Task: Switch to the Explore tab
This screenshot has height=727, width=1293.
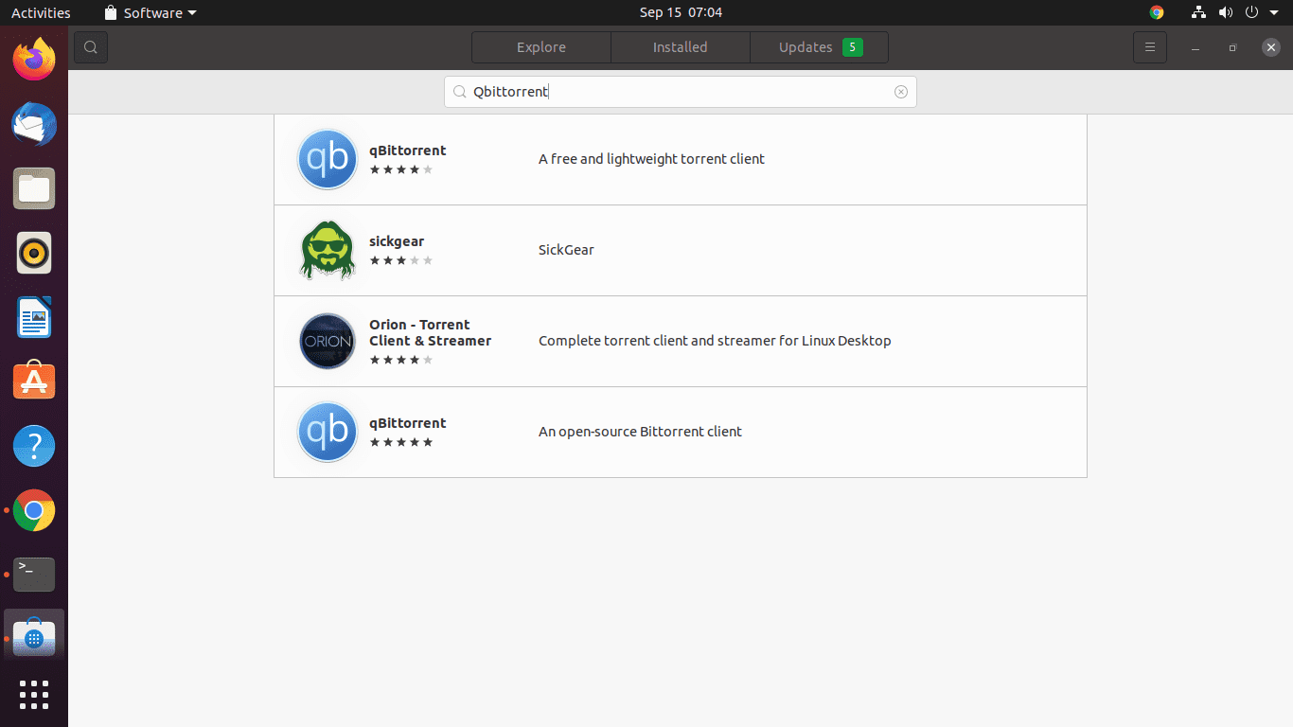Action: coord(541,47)
